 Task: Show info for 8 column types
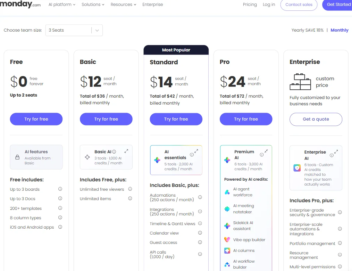pos(60,217)
